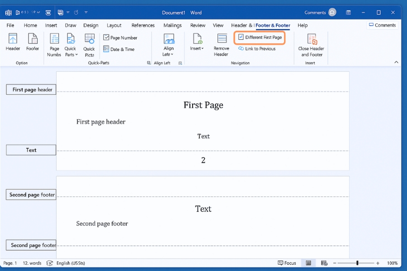
Task: Click the Comments button below title bar
Action: pos(382,25)
